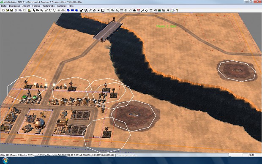Activate the green magnifier zoom icon
Screen dimensions: 262x164
tap(29, 11)
